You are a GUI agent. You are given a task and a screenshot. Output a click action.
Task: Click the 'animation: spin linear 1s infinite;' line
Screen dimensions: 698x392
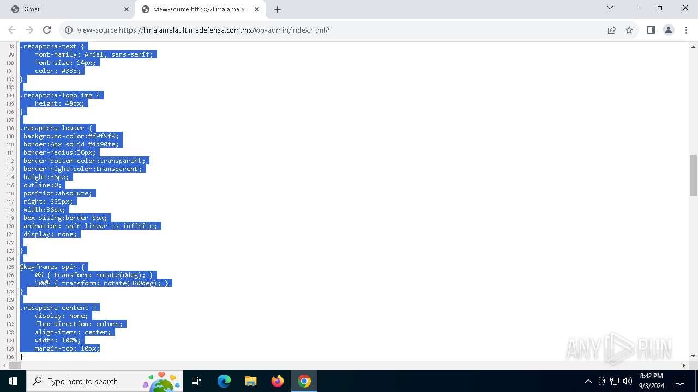(90, 226)
